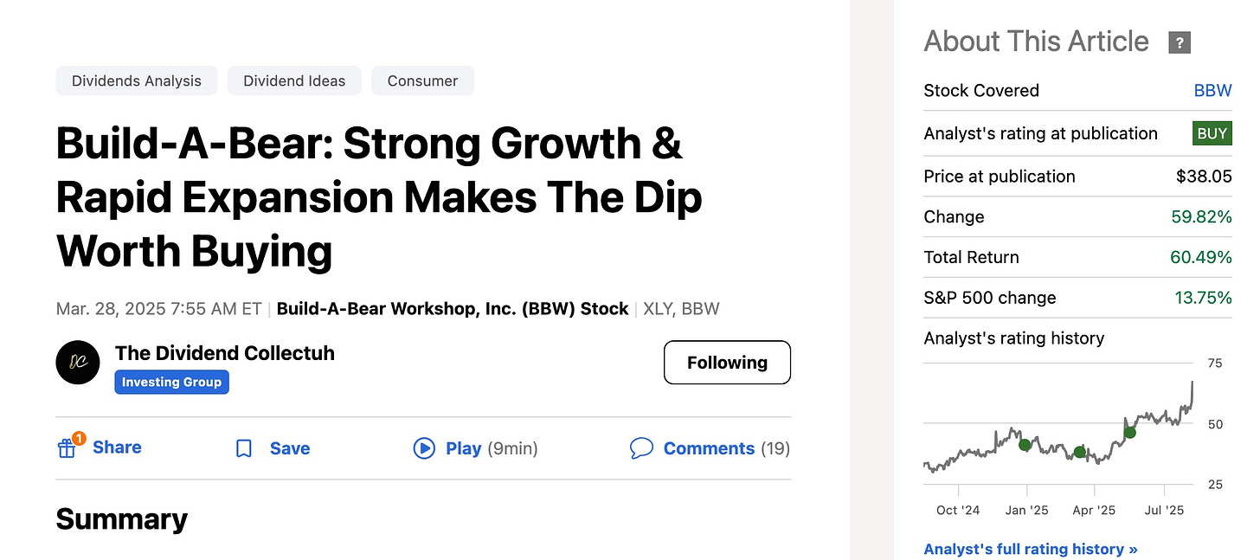This screenshot has width=1260, height=560.
Task: Click the Jul '25 chart axis label
Action: coord(1164,510)
